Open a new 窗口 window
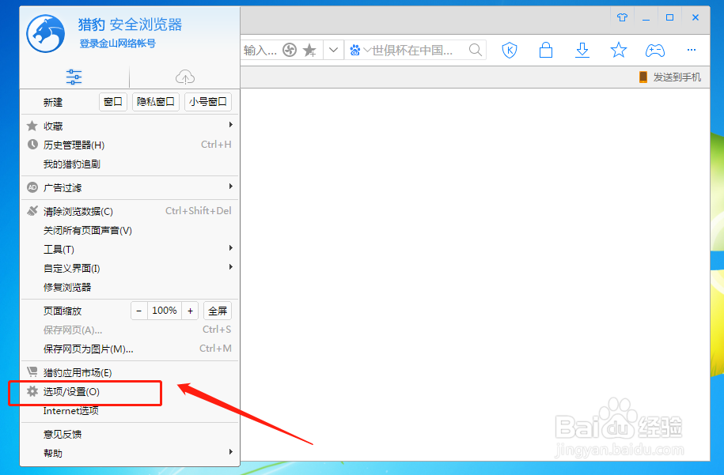 pyautogui.click(x=113, y=102)
